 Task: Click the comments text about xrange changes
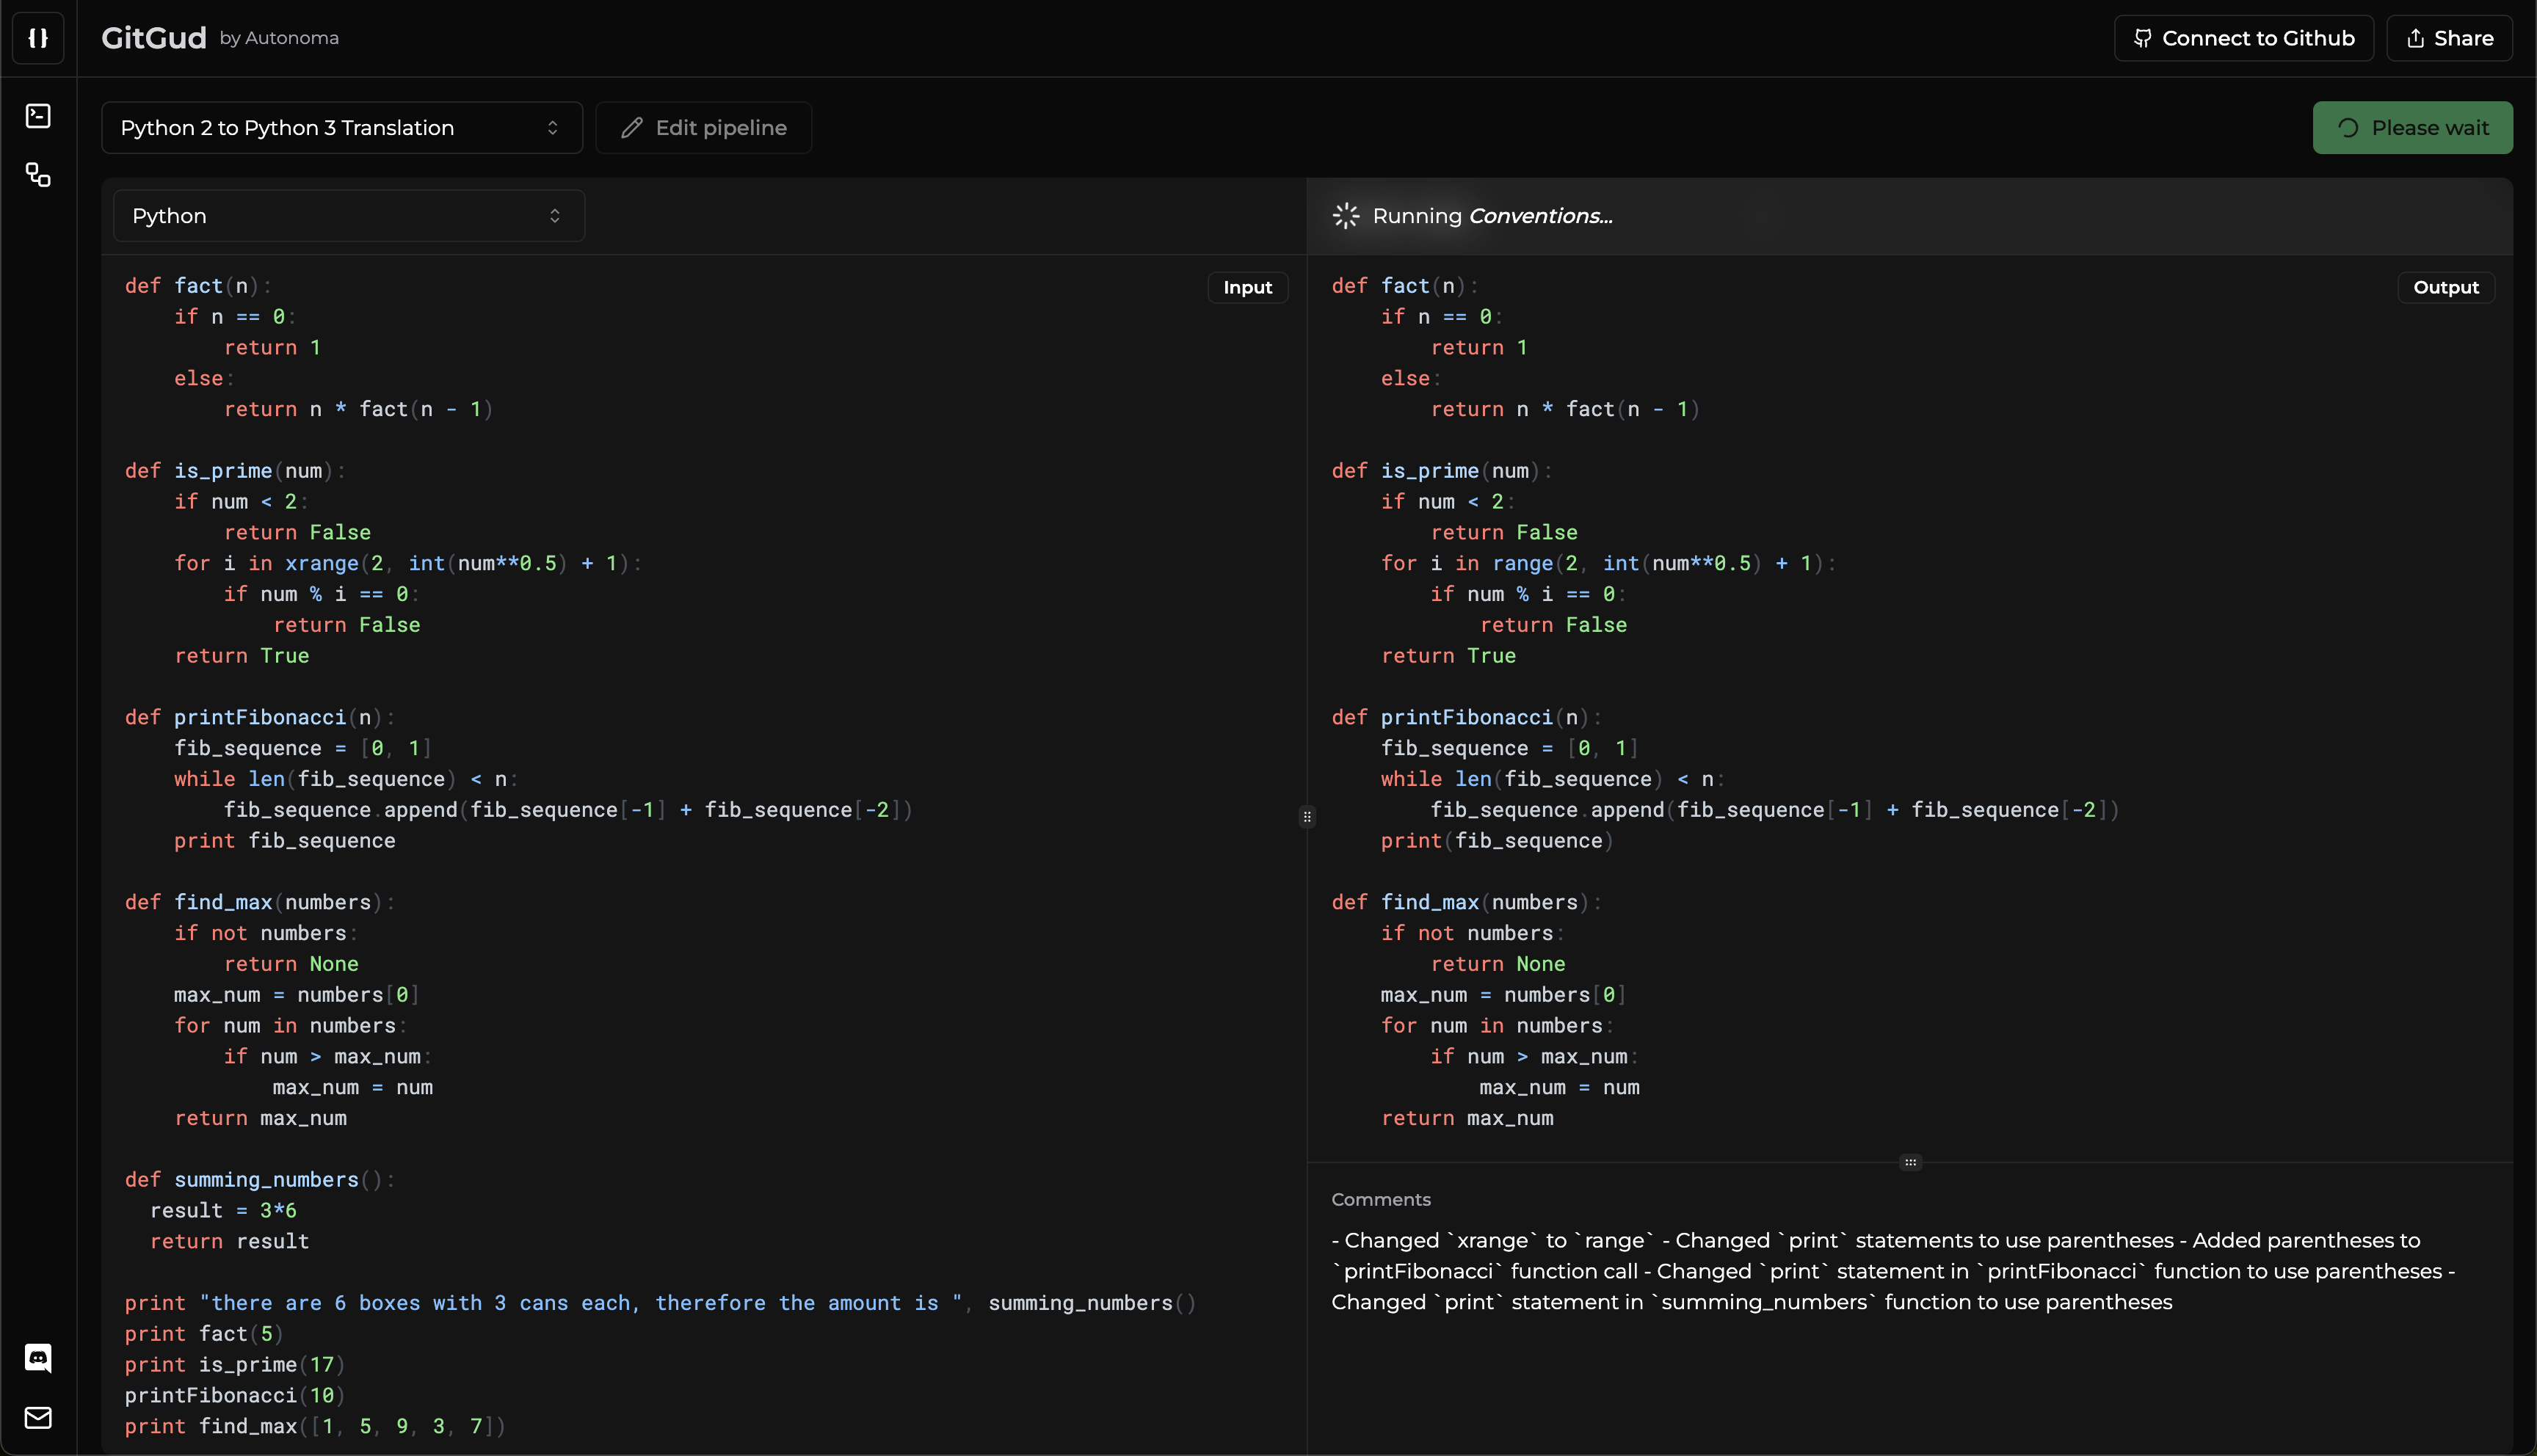click(1893, 1271)
